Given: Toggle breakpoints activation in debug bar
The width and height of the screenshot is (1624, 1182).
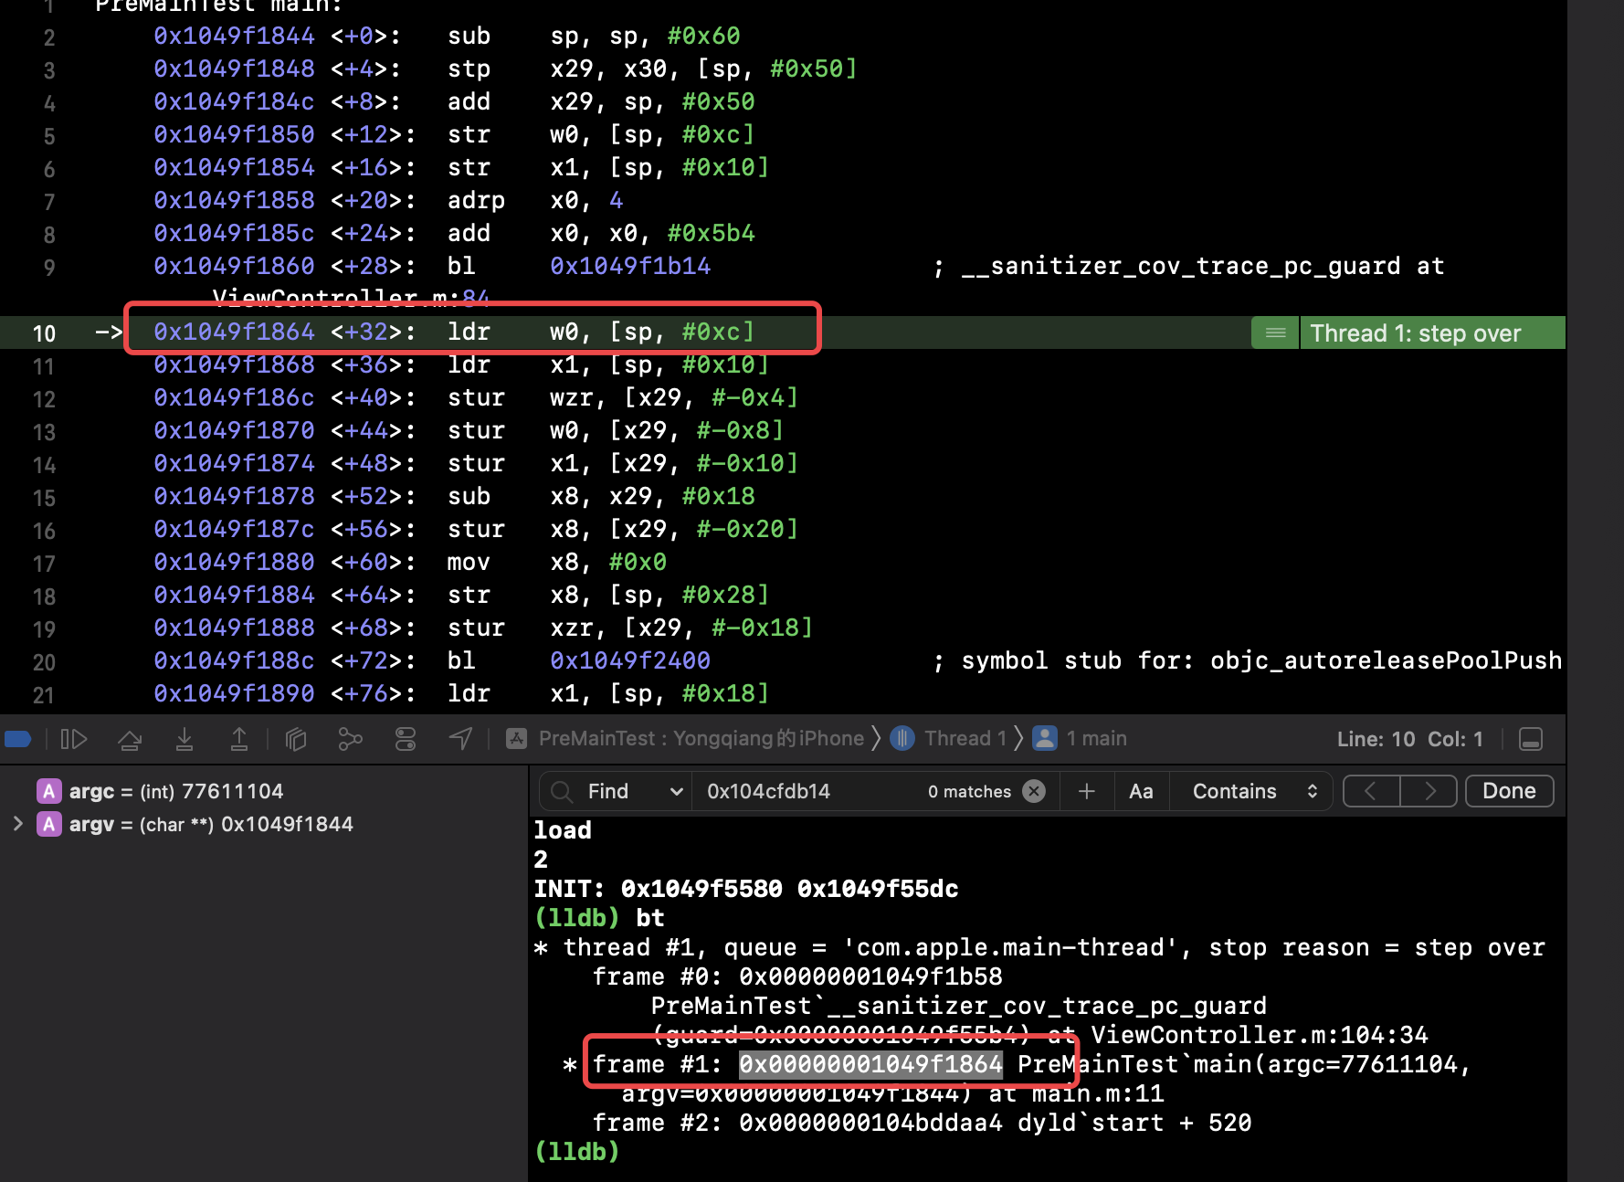Looking at the screenshot, I should (18, 739).
